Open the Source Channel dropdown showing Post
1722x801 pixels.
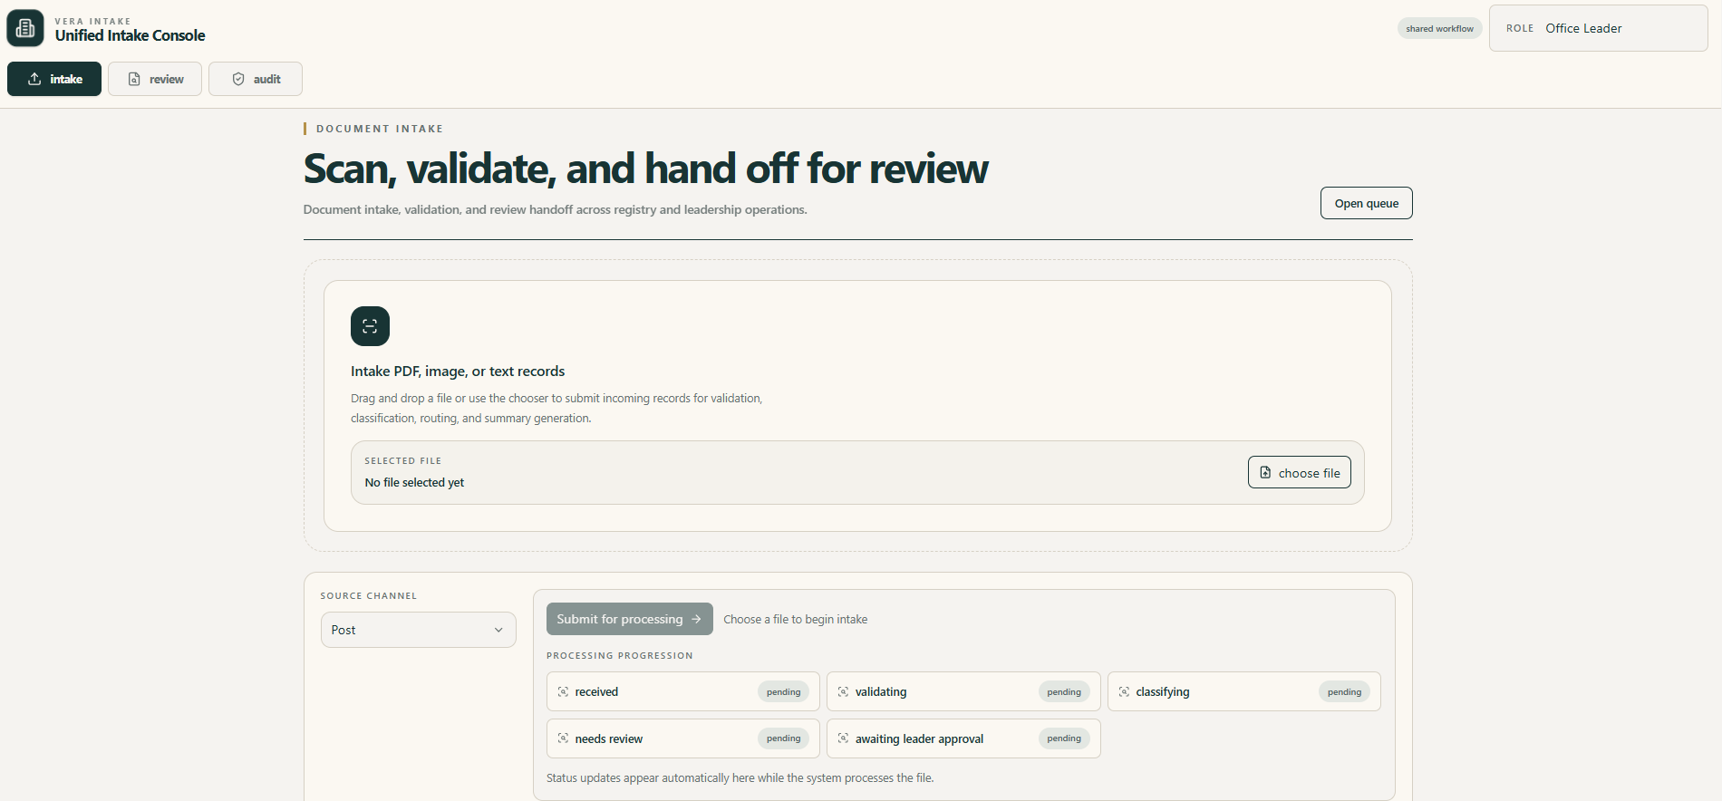coord(419,630)
